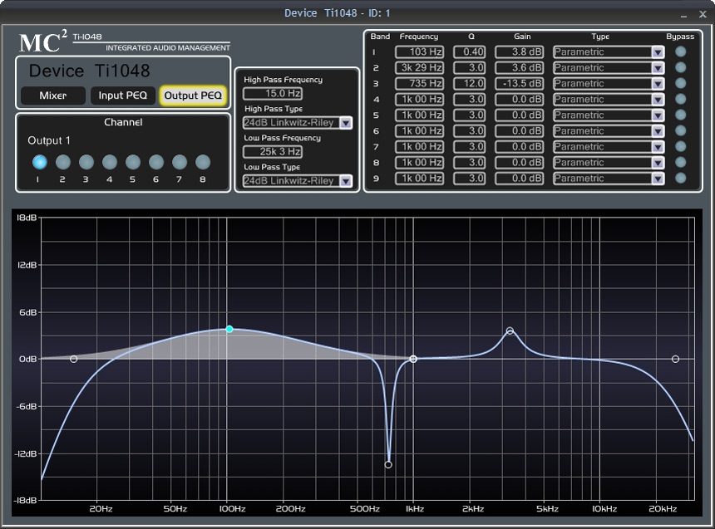The image size is (715, 529).
Task: Click the low pass filter node on graph
Action: coord(675,359)
